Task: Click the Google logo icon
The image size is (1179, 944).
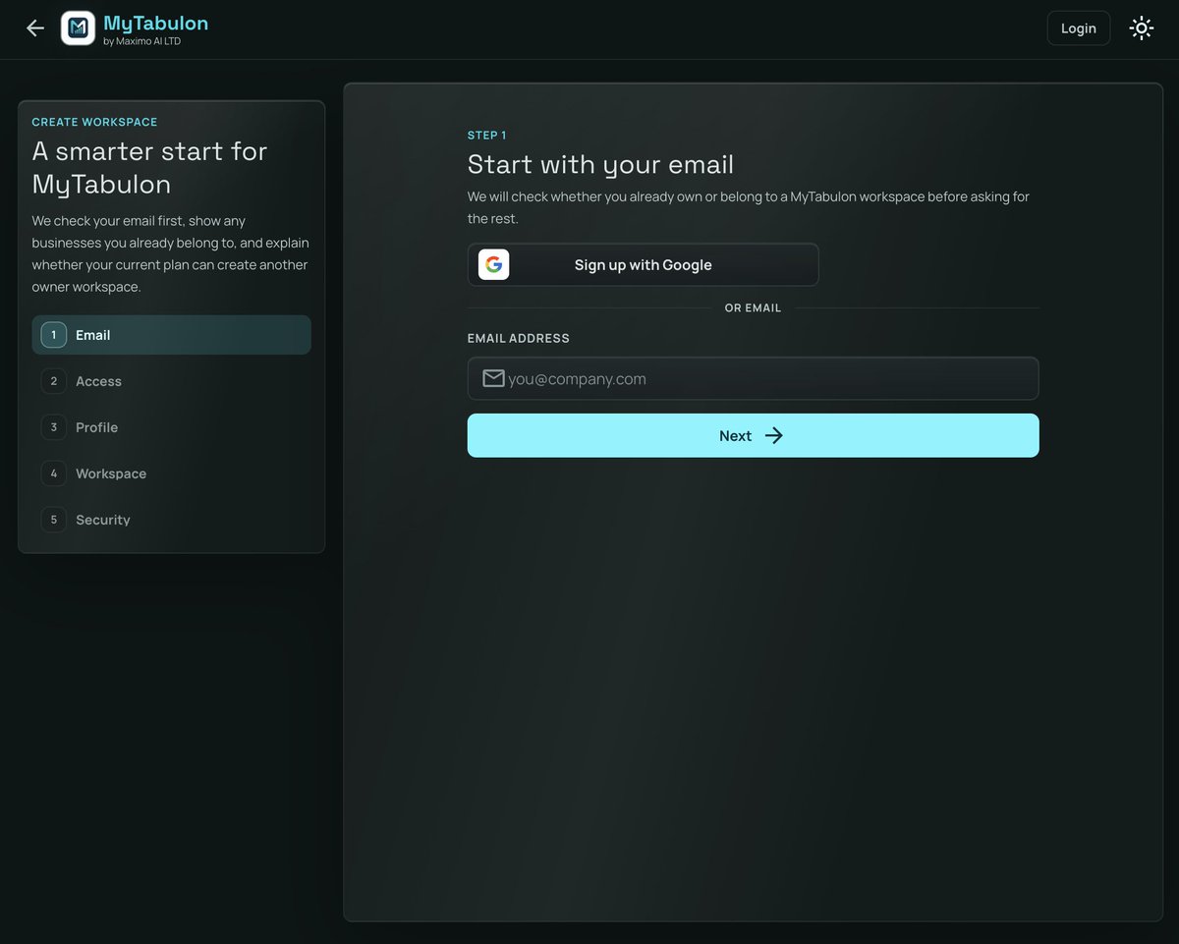Action: pos(494,264)
